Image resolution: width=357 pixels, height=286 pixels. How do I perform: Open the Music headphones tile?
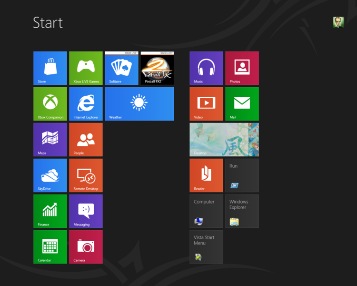(206, 68)
